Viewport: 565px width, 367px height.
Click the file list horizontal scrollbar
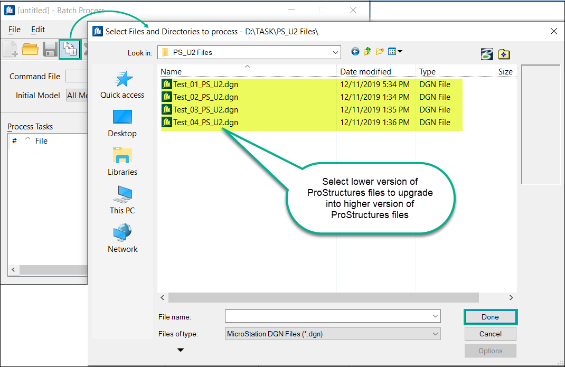click(323, 297)
